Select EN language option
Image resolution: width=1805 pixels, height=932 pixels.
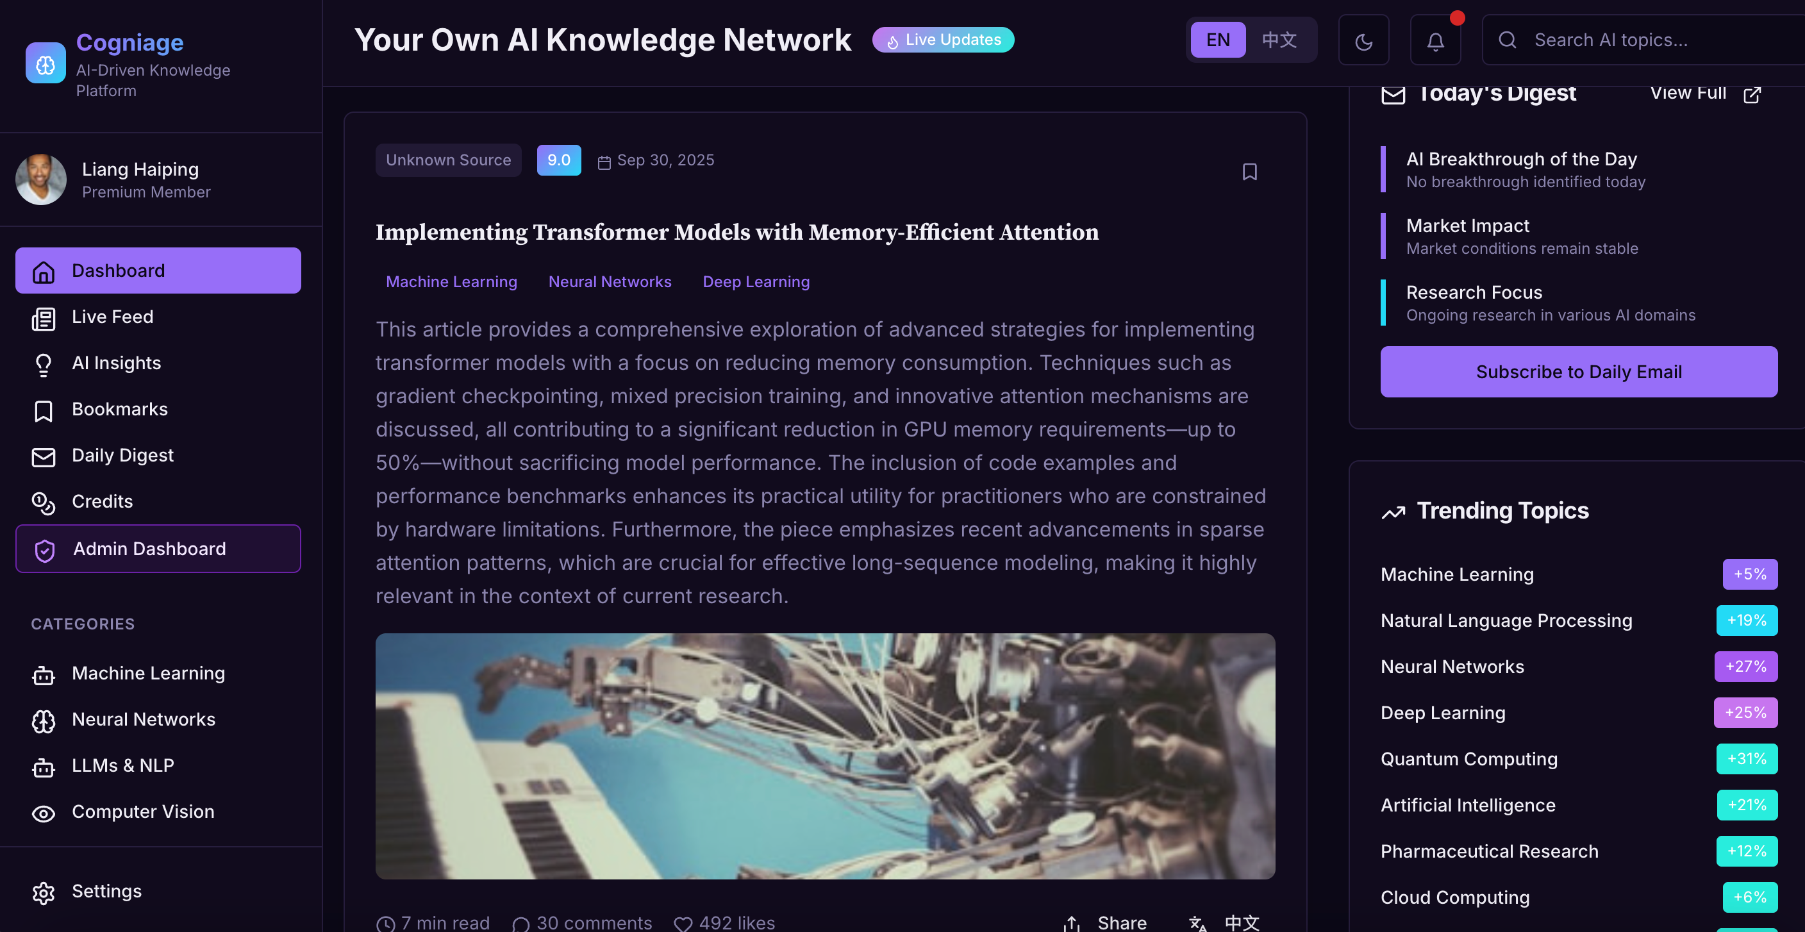point(1218,40)
